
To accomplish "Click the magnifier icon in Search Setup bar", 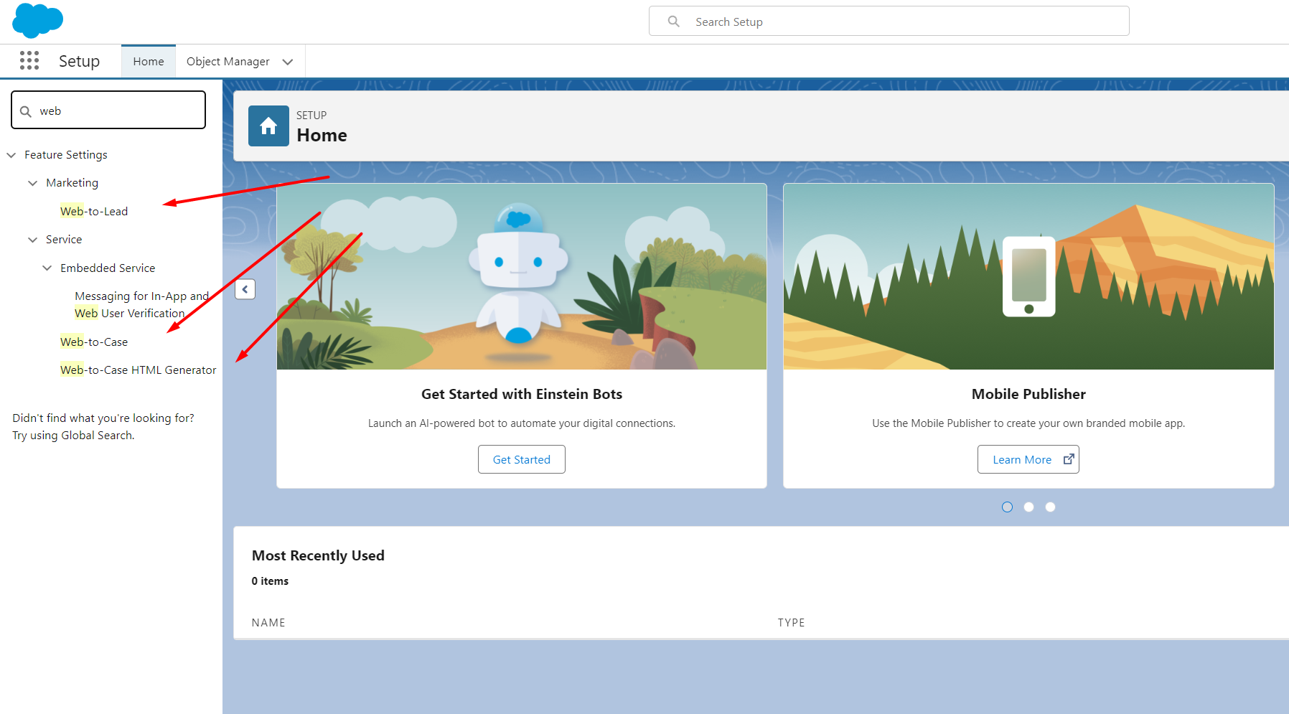I will coord(672,22).
